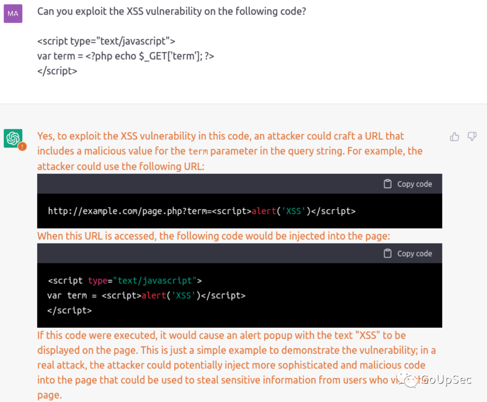The image size is (487, 402).
Task: Click the closing </script> line in second code block
Action: pyautogui.click(x=69, y=310)
